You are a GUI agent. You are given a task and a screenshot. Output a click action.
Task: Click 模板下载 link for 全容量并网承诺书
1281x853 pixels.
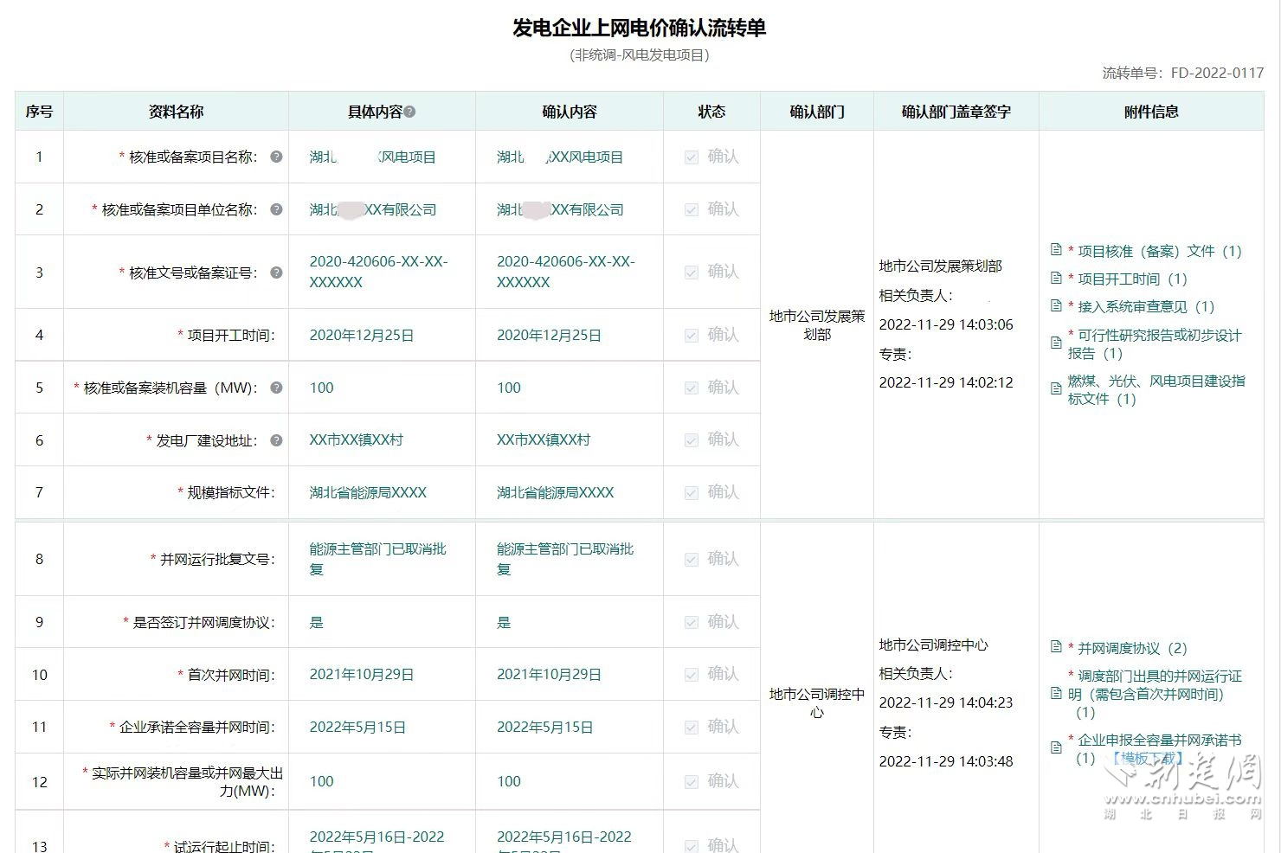pyautogui.click(x=1146, y=759)
